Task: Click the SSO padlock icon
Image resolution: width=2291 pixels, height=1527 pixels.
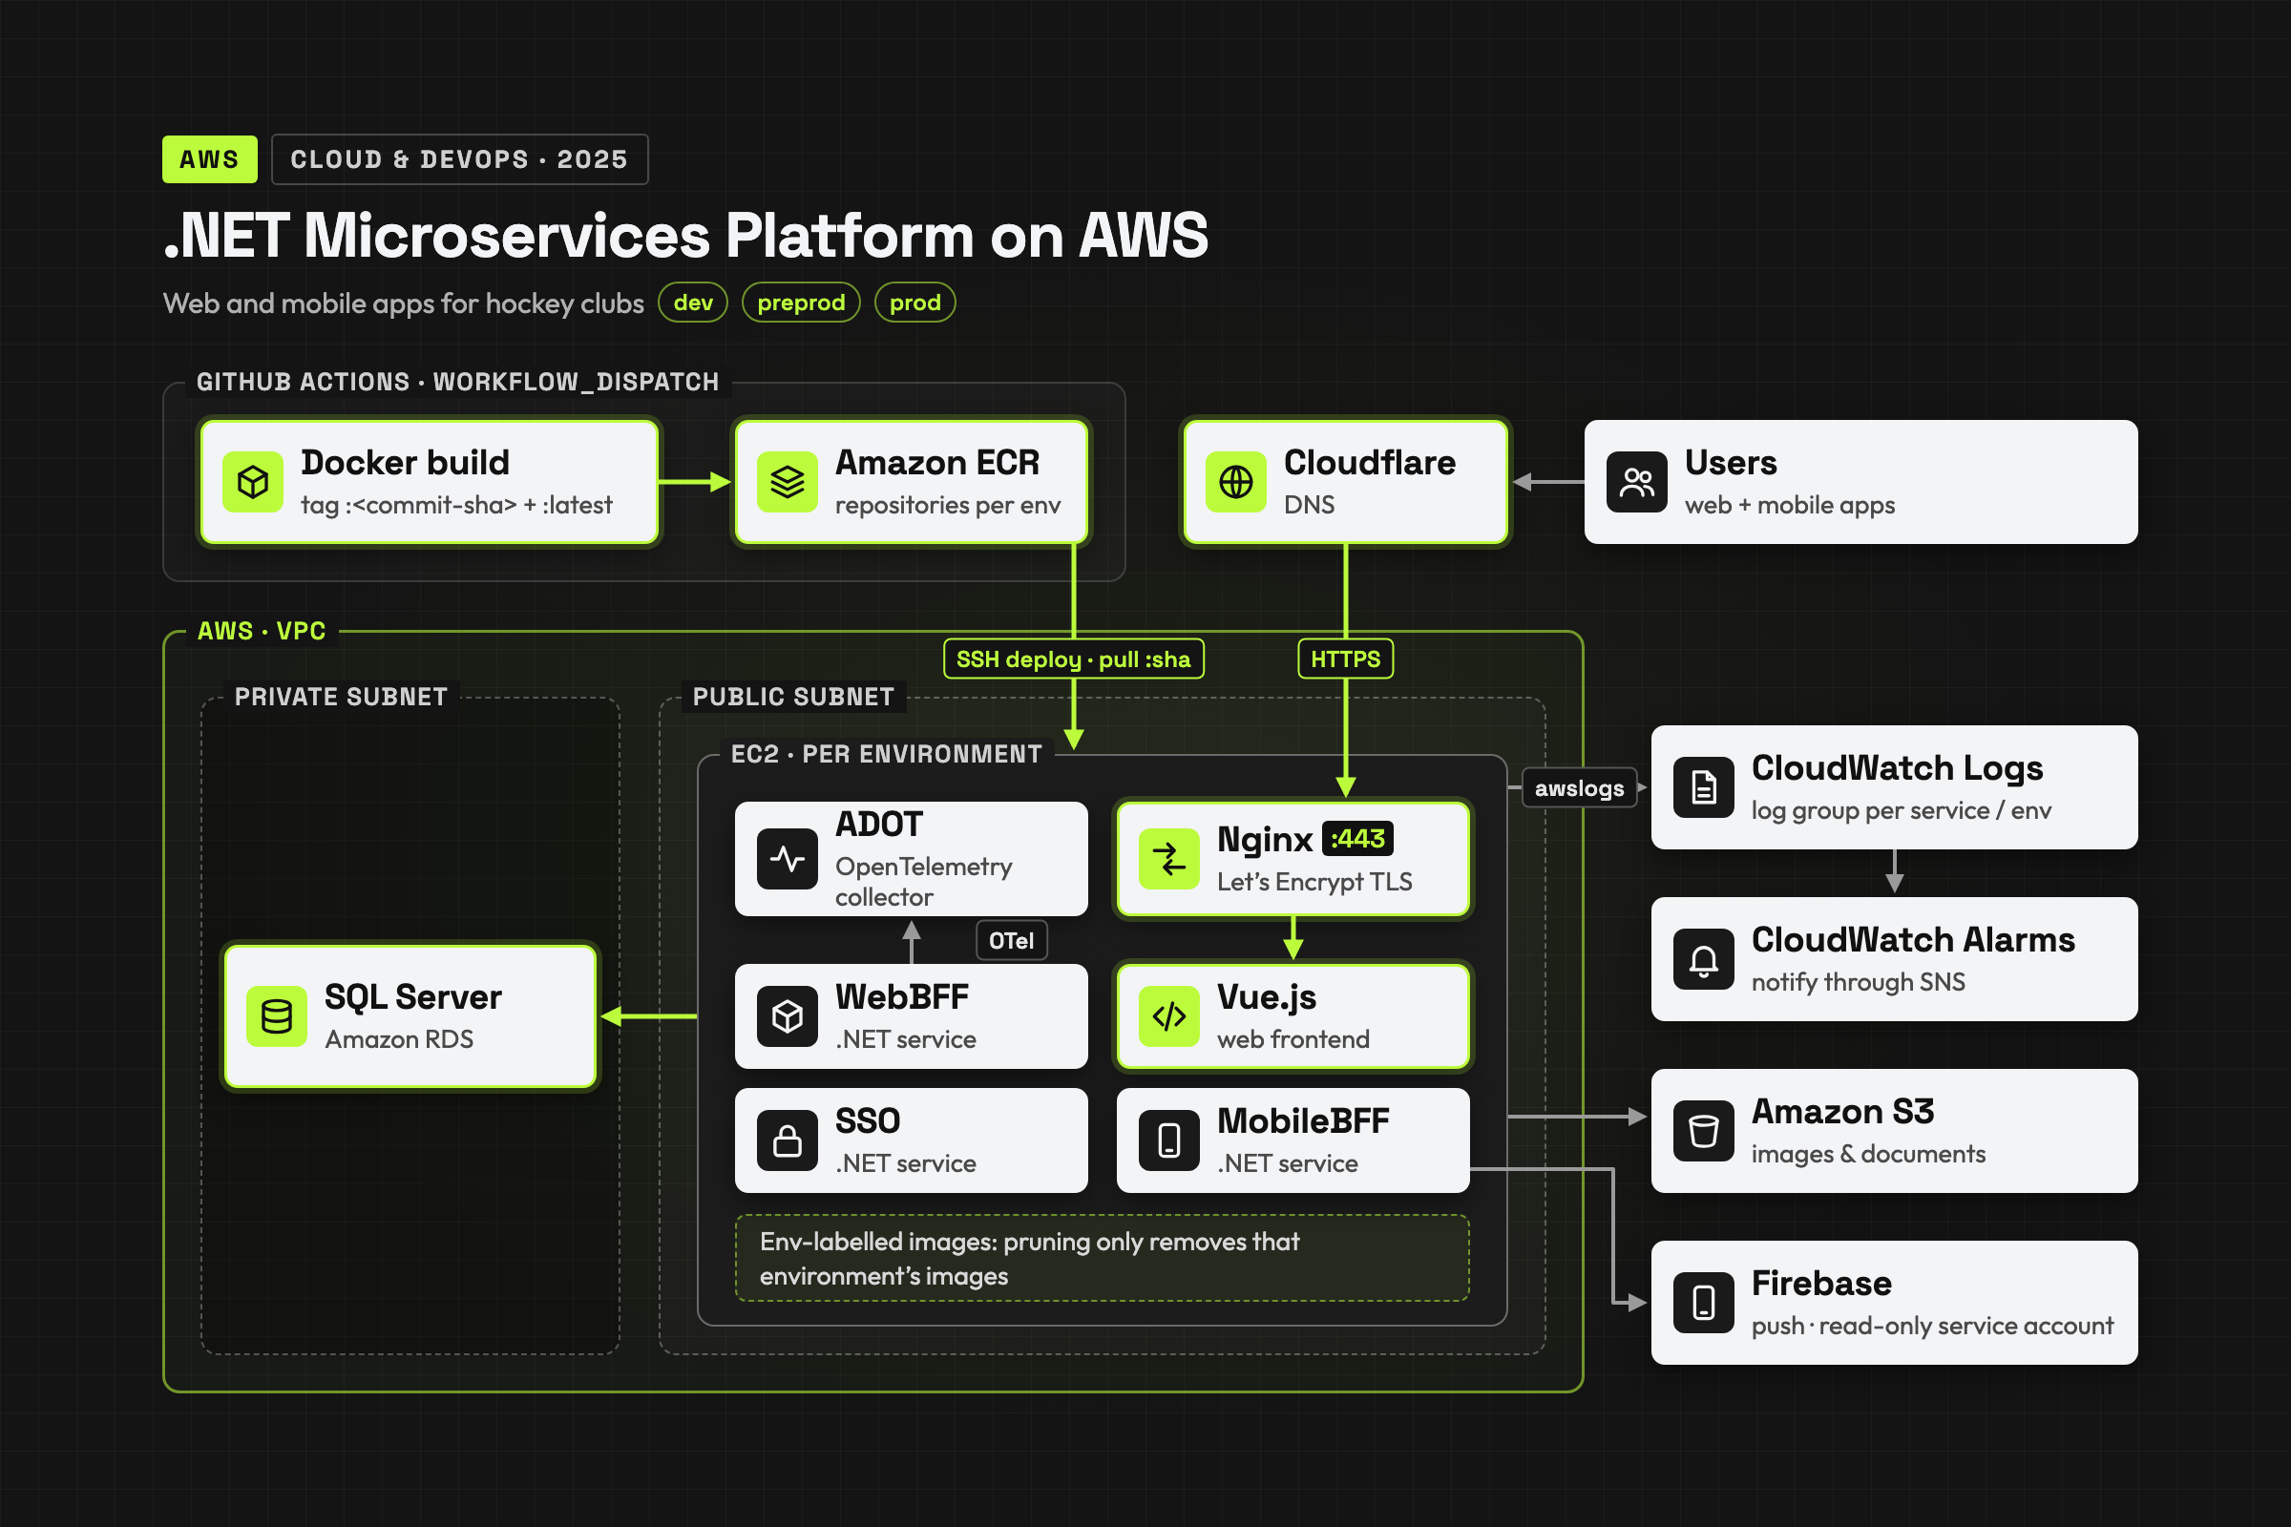Action: click(787, 1140)
